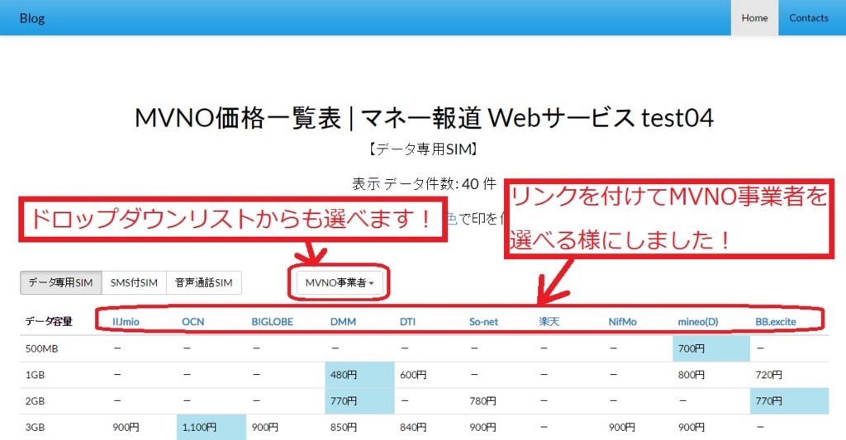Click the 【データ専用SIM】 subtitle
The image size is (846, 440).
424,149
